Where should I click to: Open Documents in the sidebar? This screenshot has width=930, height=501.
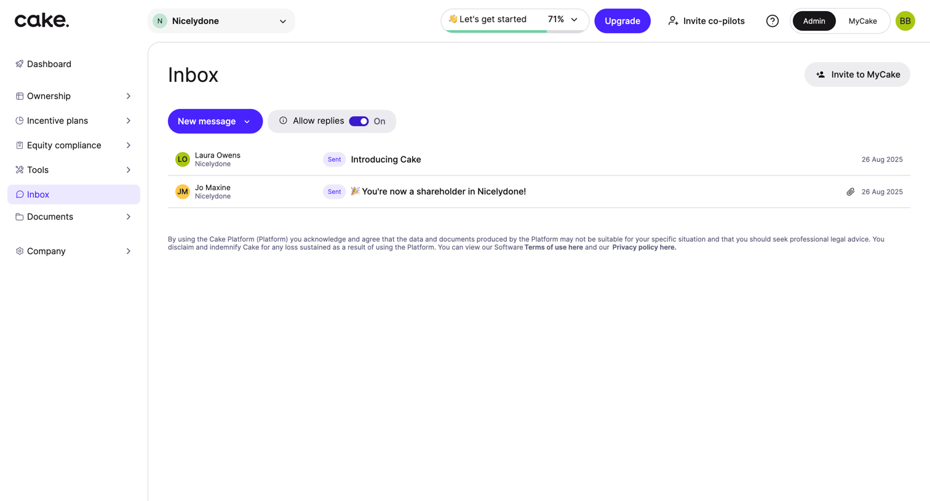74,217
